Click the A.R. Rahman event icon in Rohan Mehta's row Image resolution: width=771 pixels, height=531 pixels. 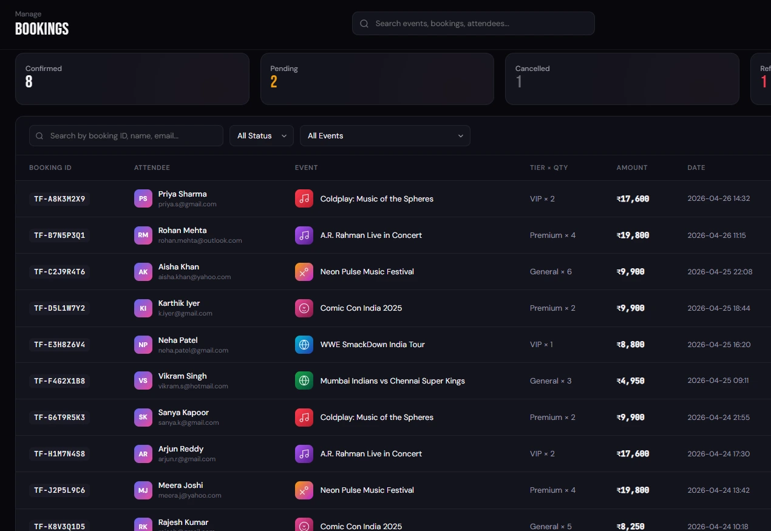pos(304,235)
